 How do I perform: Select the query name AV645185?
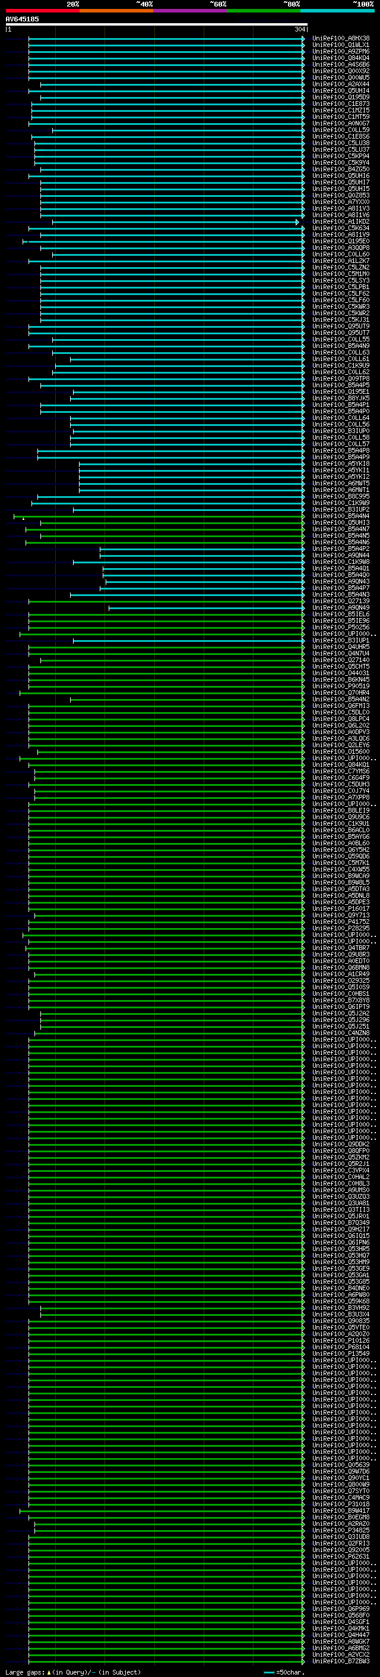tap(22, 19)
